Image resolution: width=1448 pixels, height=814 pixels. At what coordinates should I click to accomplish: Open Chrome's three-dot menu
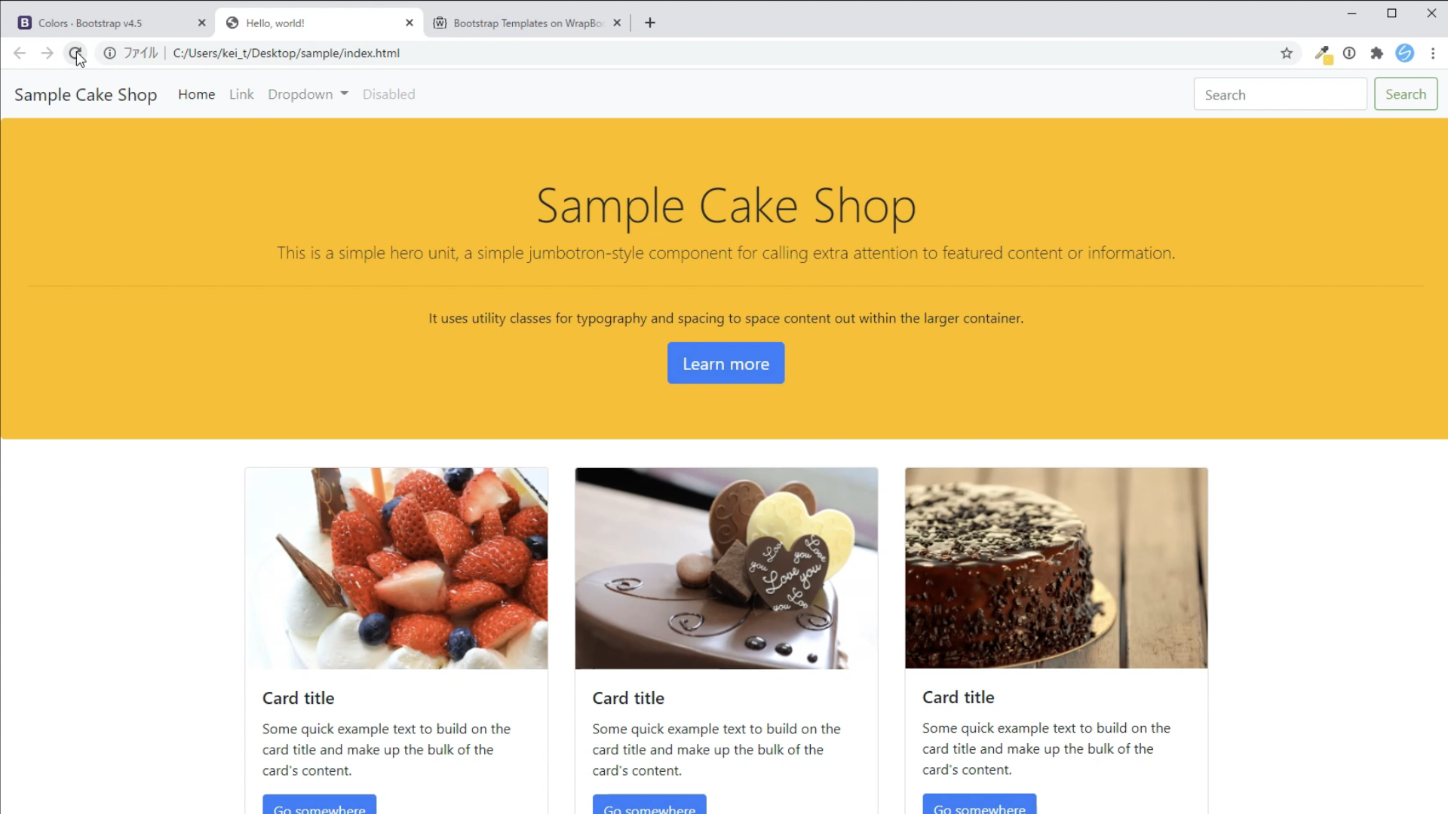coord(1433,53)
